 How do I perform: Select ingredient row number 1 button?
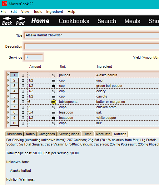coord(14,75)
